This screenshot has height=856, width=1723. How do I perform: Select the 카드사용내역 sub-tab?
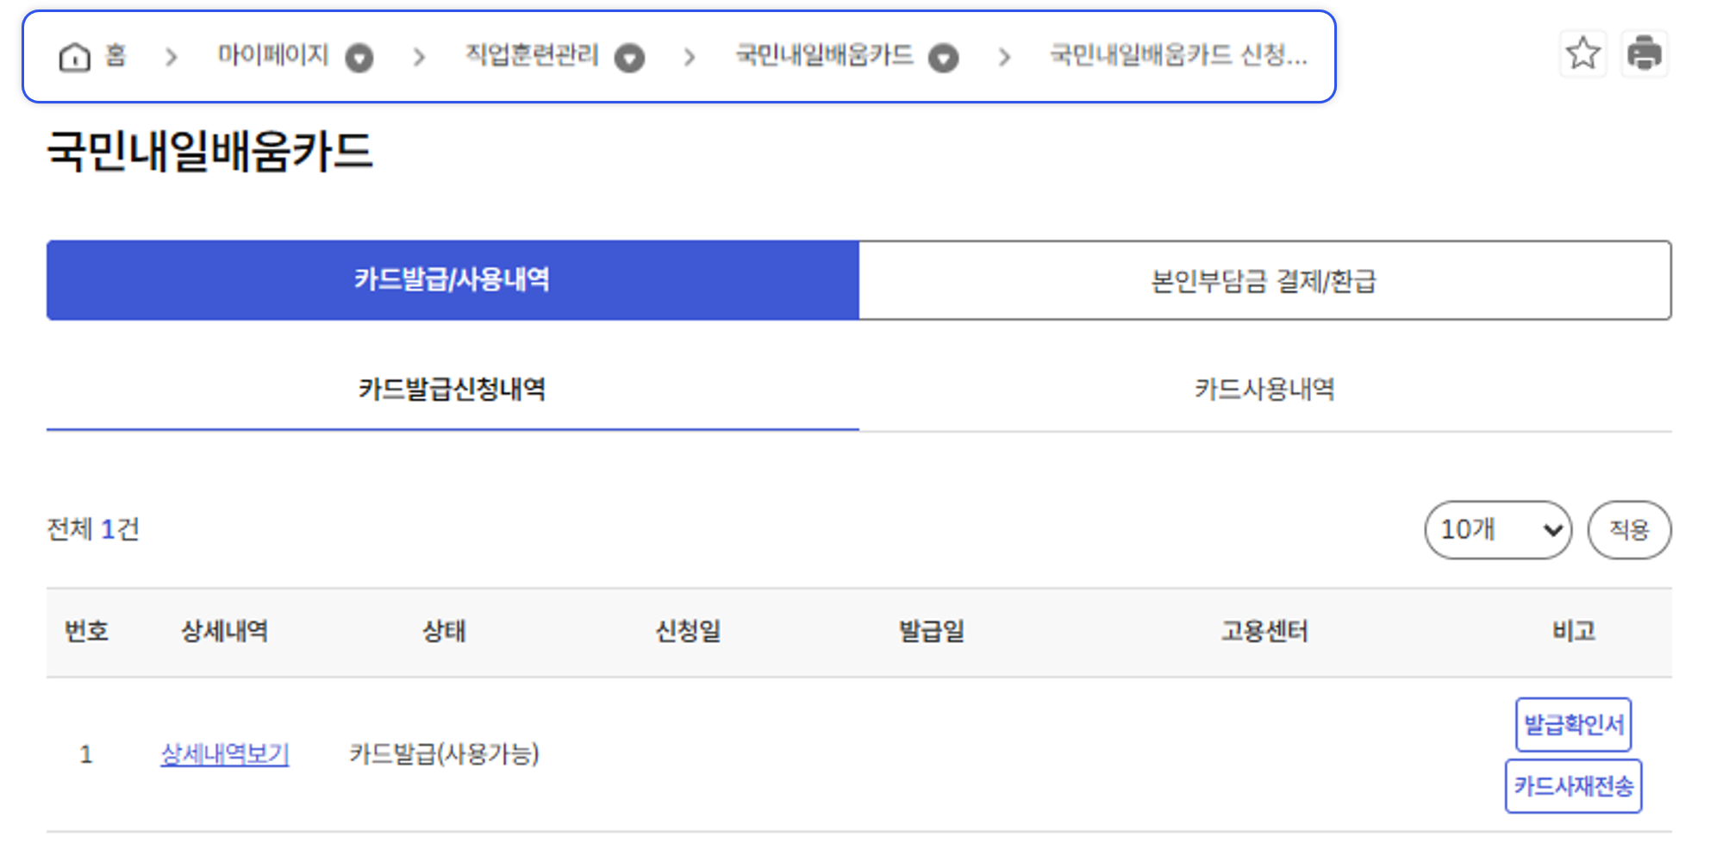1264,390
